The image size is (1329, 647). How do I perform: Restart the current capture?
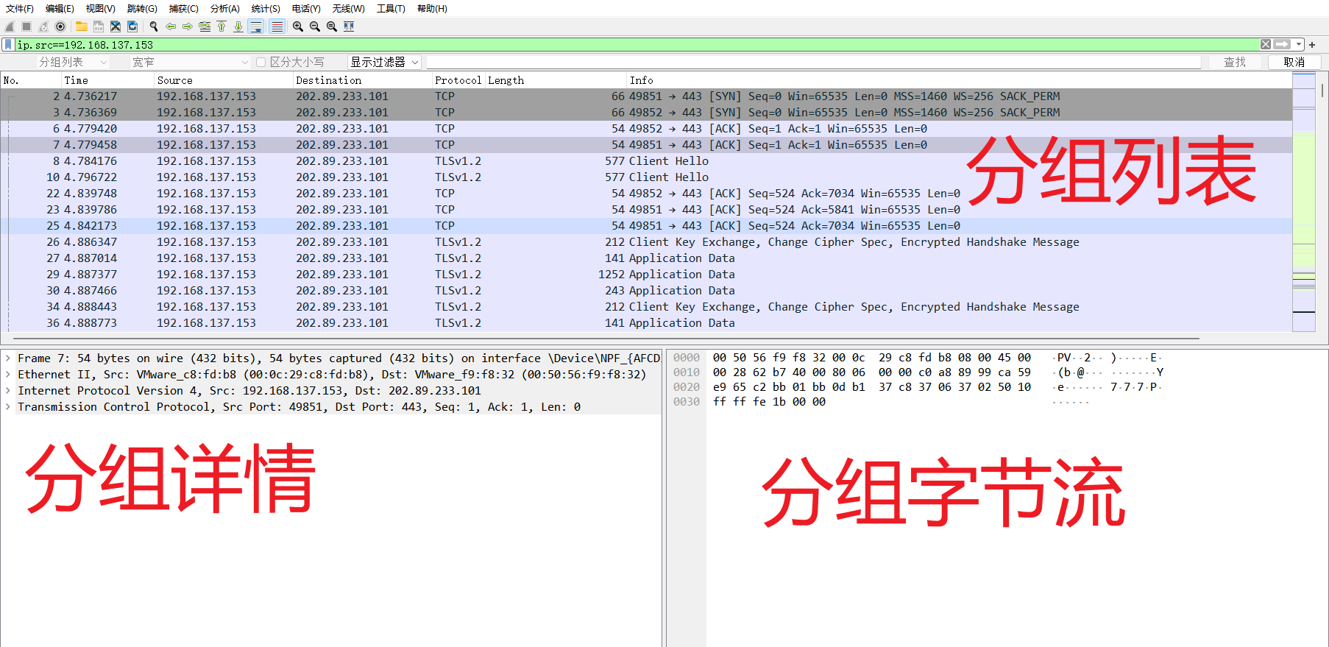(x=43, y=26)
